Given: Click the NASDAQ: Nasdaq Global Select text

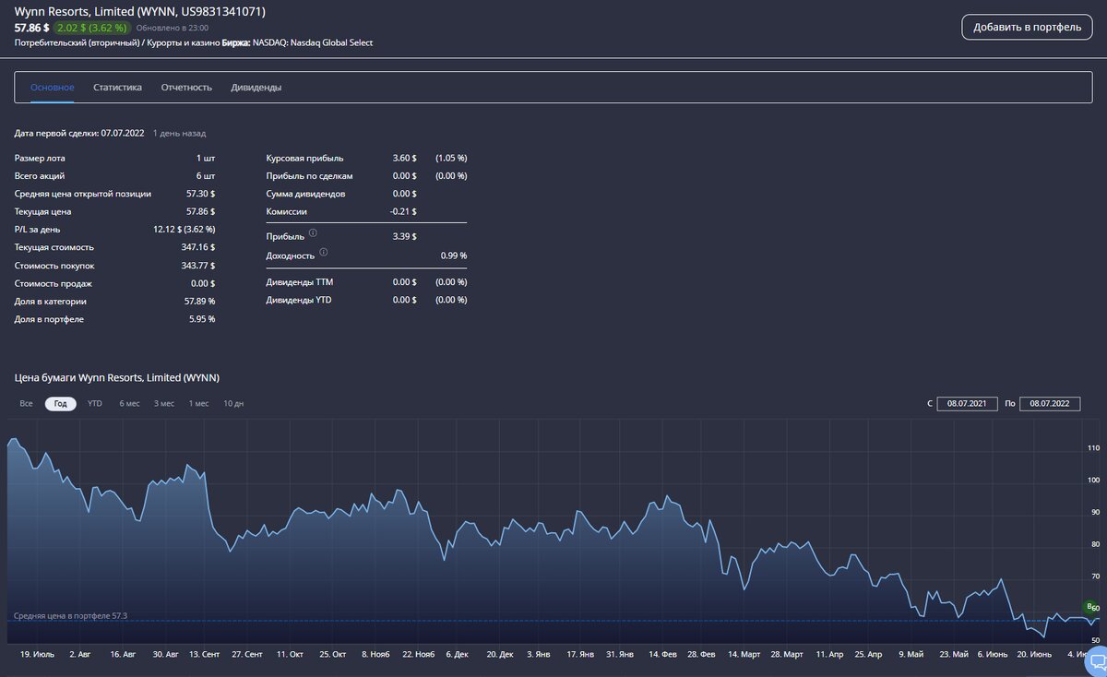Looking at the screenshot, I should pyautogui.click(x=313, y=42).
